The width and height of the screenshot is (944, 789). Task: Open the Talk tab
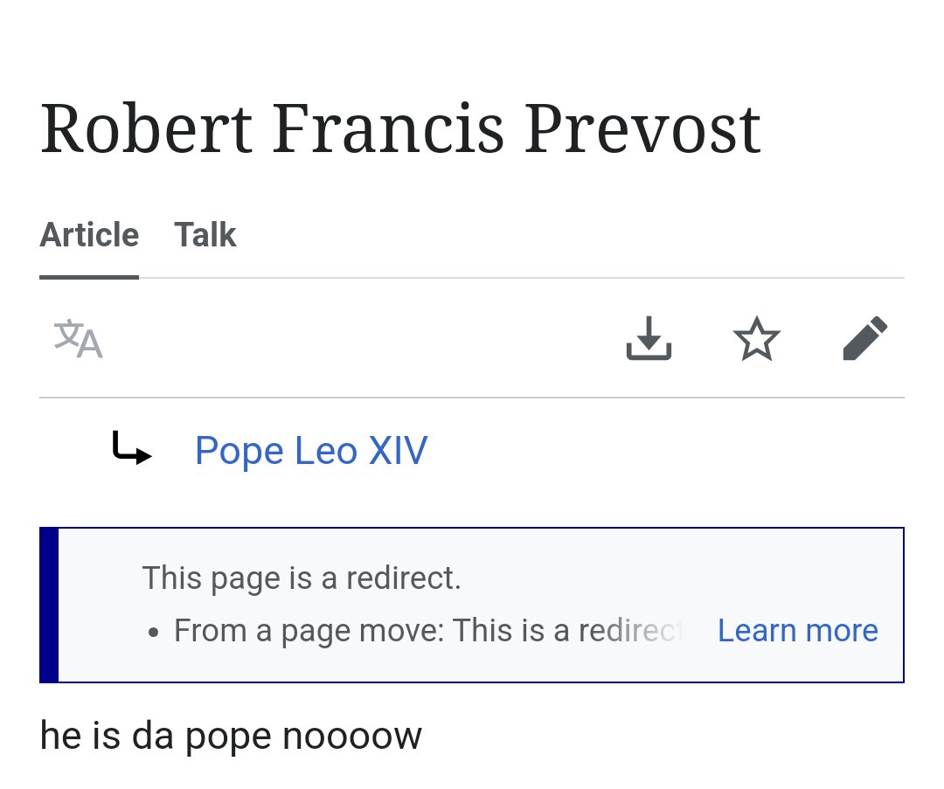point(205,235)
